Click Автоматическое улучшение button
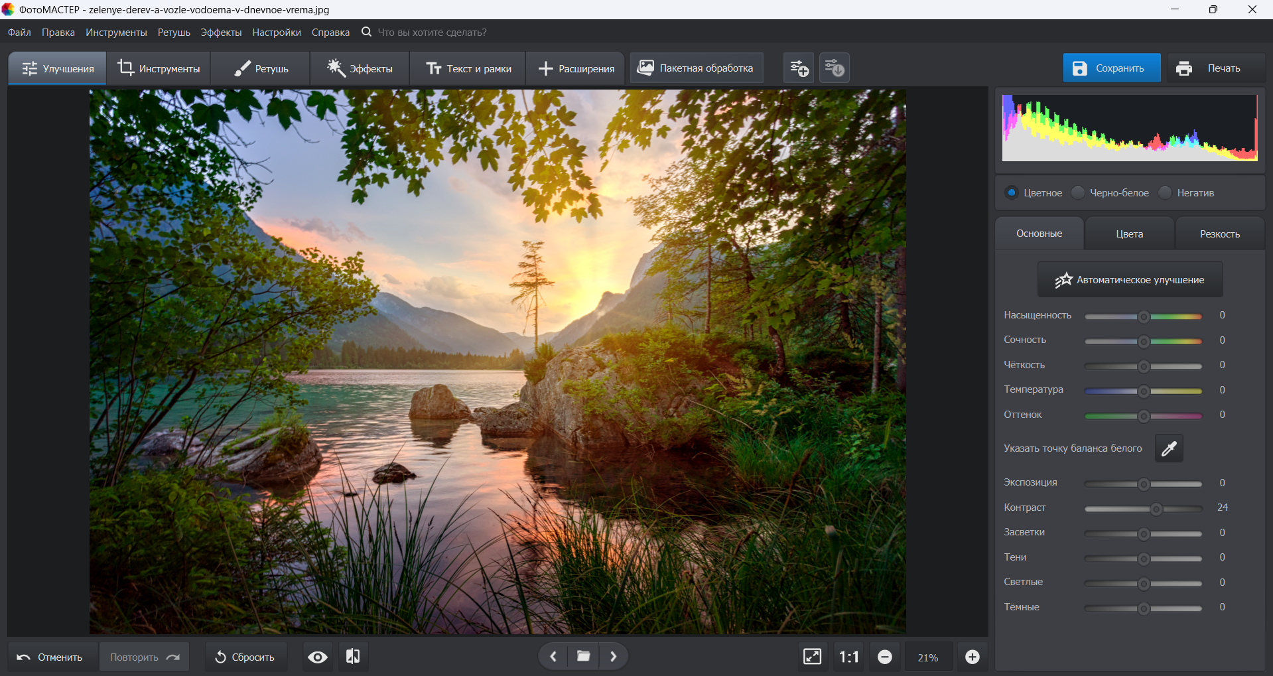 click(1130, 279)
